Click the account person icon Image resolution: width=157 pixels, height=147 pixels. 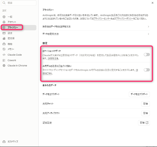4,22
